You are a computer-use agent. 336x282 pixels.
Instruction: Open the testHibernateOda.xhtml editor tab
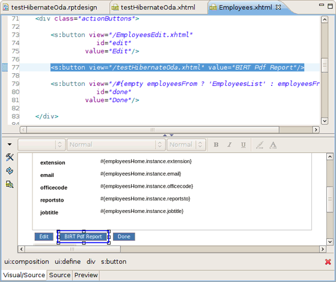click(x=154, y=7)
